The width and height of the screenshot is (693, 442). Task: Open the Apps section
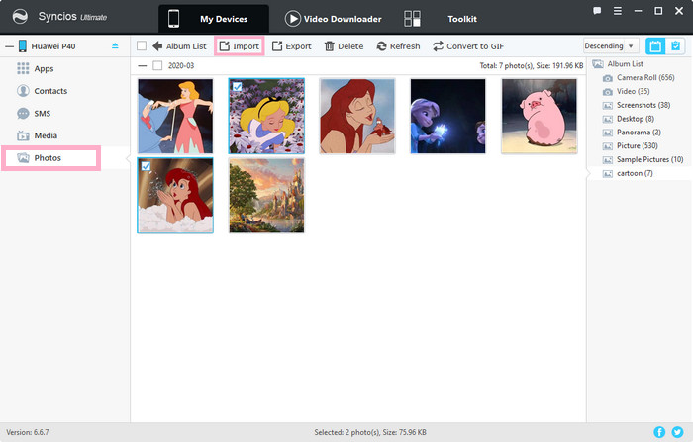click(44, 69)
